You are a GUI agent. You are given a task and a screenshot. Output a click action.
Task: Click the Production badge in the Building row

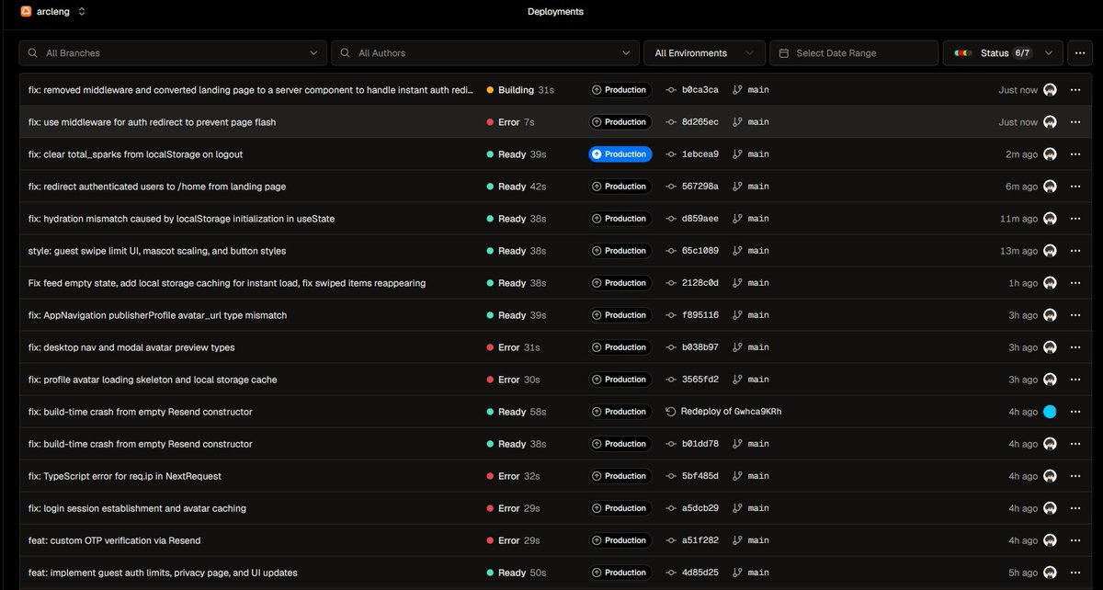coord(620,90)
